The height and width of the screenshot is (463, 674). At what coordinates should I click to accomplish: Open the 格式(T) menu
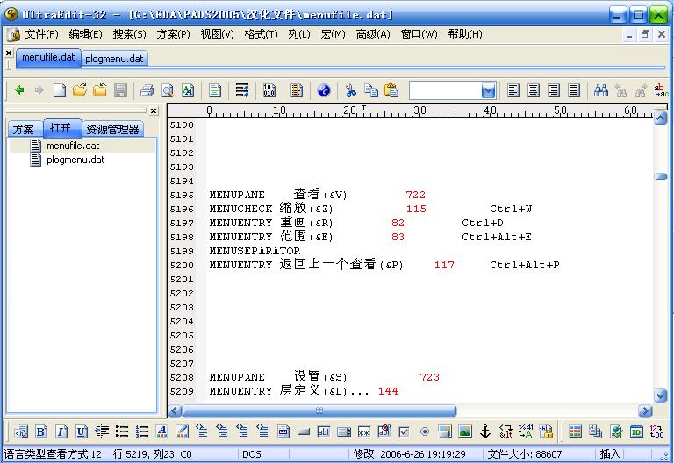point(261,34)
